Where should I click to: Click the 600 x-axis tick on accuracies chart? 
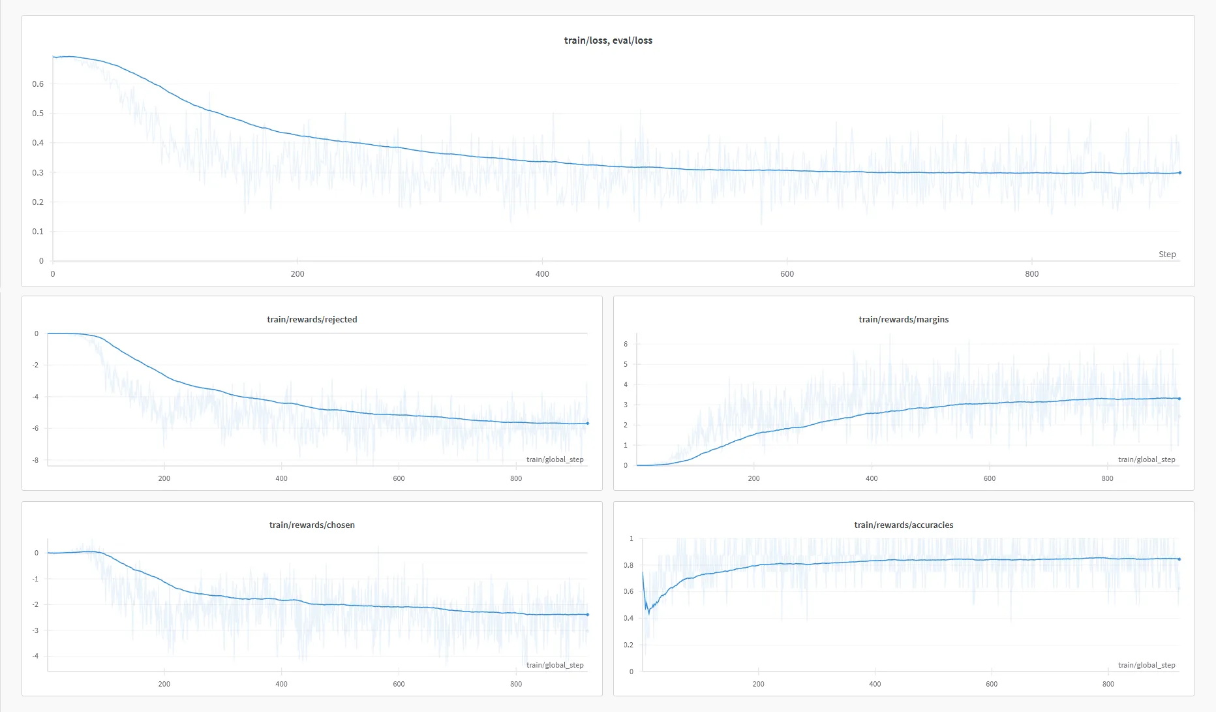tap(992, 685)
